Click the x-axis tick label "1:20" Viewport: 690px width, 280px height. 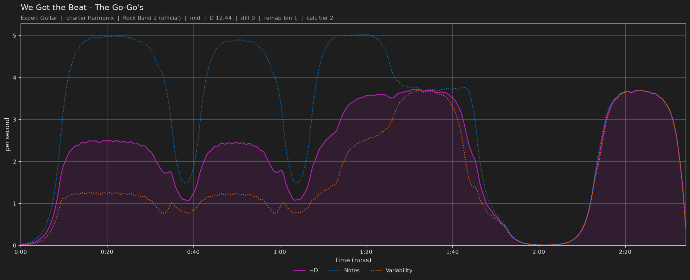(x=366, y=252)
